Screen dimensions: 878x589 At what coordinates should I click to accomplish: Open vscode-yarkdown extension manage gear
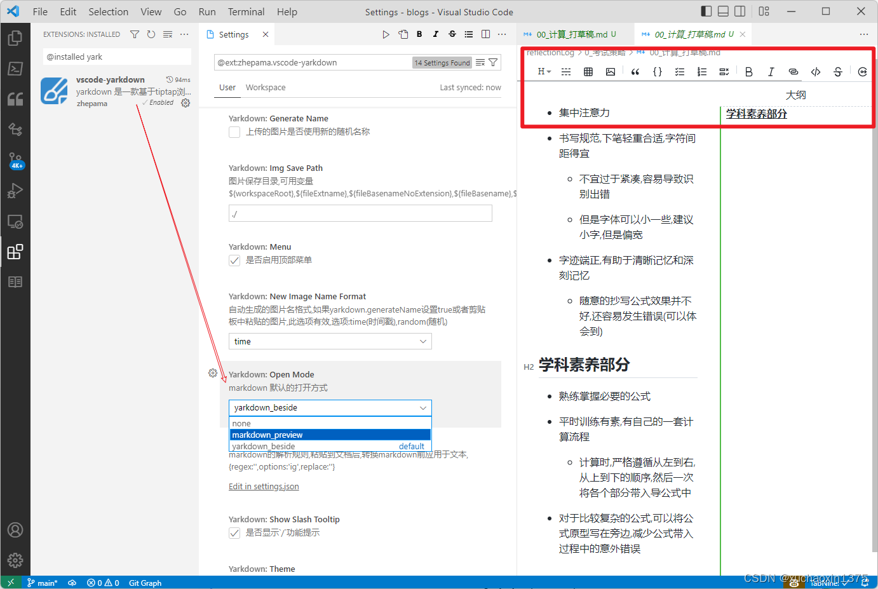pyautogui.click(x=186, y=103)
